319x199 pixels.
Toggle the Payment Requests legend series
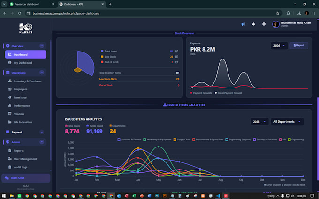tap(201, 93)
